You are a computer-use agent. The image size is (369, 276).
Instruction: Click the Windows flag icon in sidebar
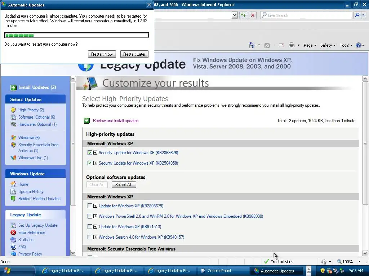point(13,138)
